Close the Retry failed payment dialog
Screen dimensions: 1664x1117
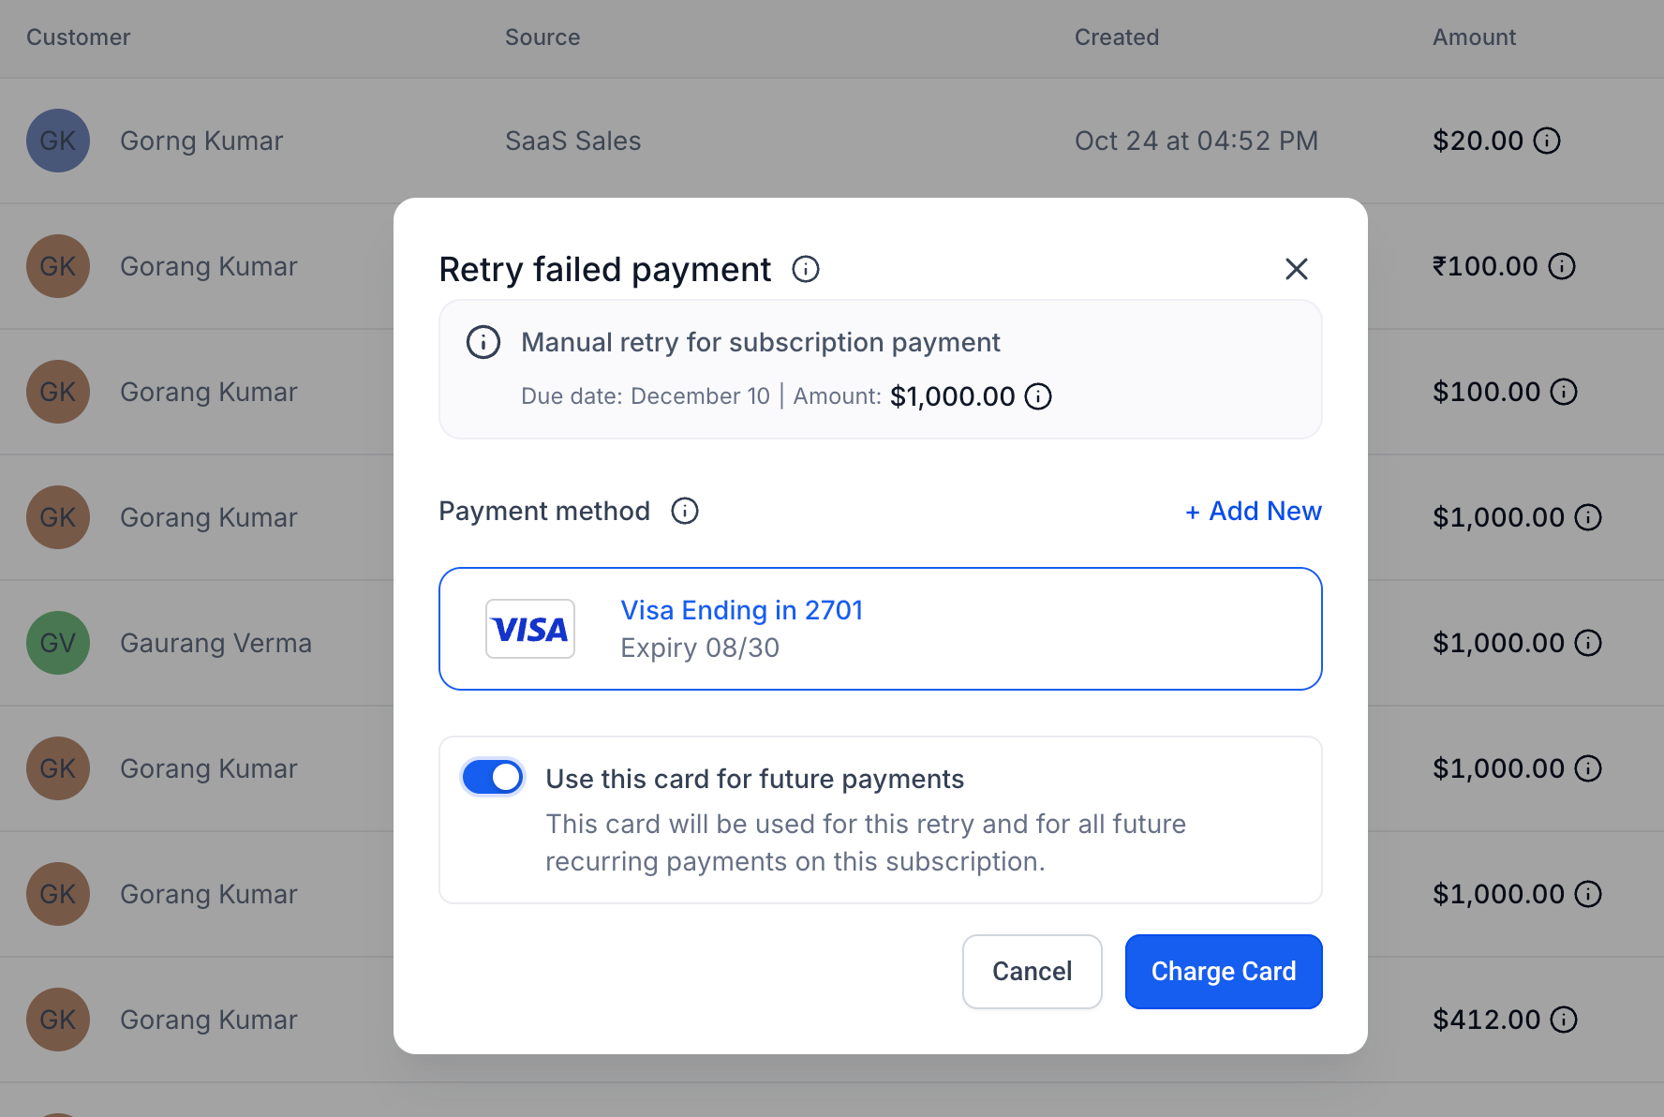[x=1297, y=270]
